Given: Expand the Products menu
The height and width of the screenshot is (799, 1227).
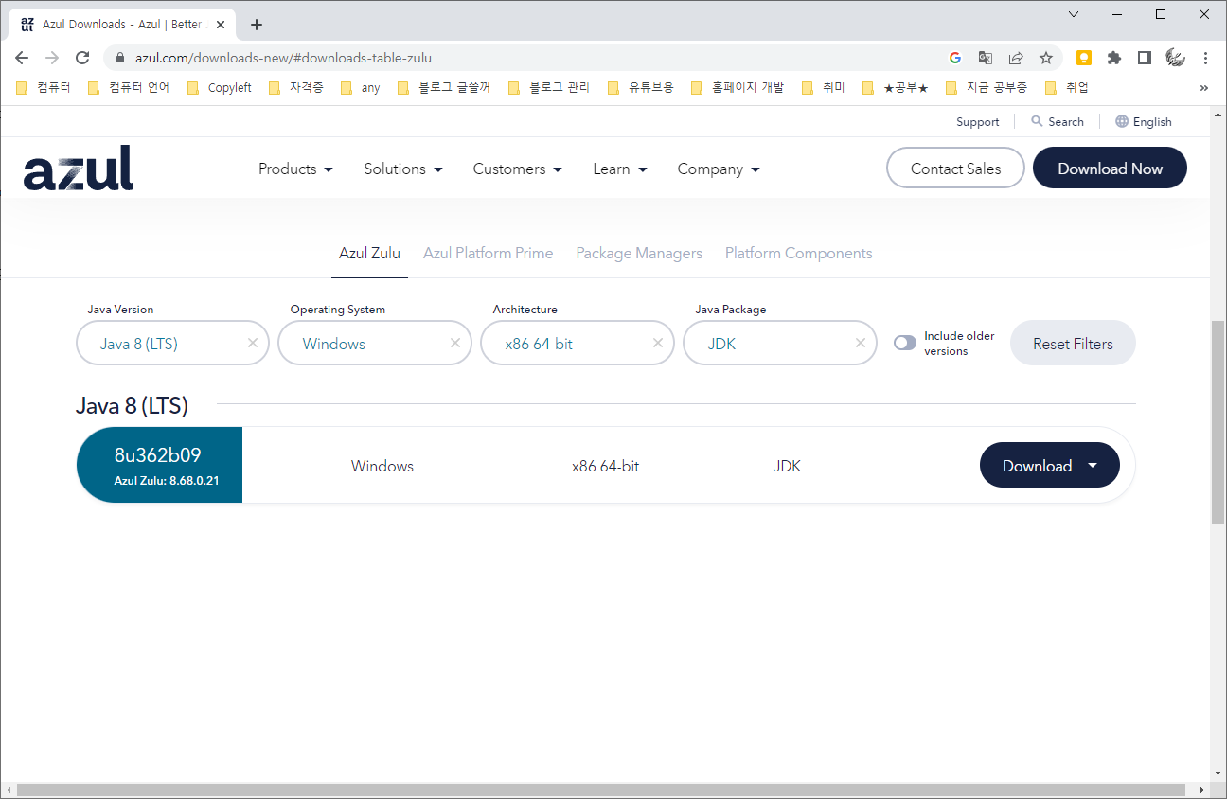Looking at the screenshot, I should [x=295, y=169].
